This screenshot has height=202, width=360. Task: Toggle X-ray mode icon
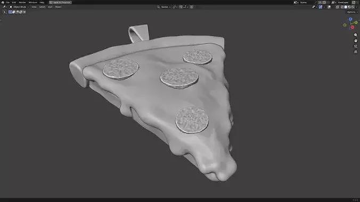(x=337, y=7)
